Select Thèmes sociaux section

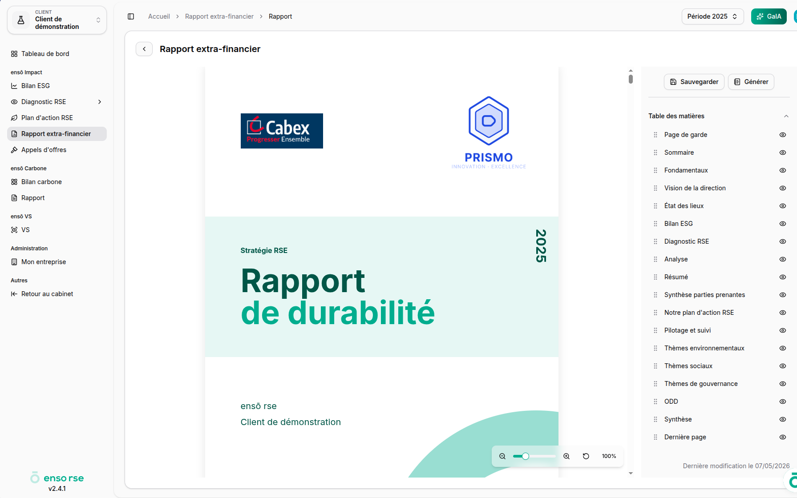pos(688,366)
